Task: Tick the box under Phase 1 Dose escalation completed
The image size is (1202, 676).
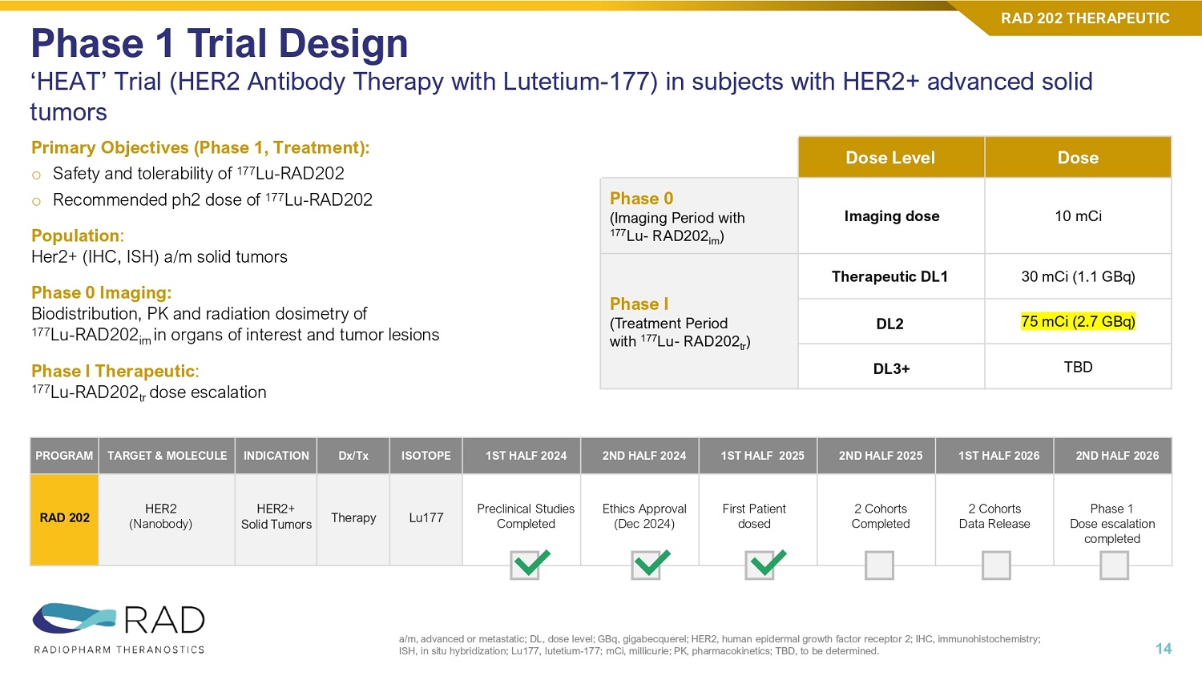Action: (1114, 565)
